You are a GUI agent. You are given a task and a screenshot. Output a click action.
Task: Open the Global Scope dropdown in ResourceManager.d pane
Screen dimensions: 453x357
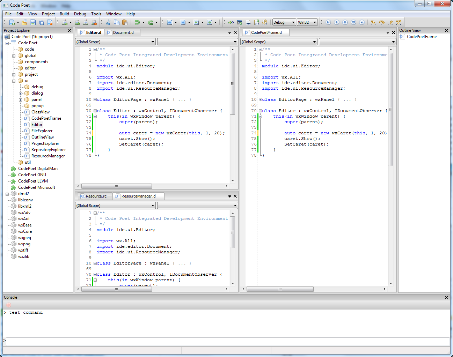(115, 206)
